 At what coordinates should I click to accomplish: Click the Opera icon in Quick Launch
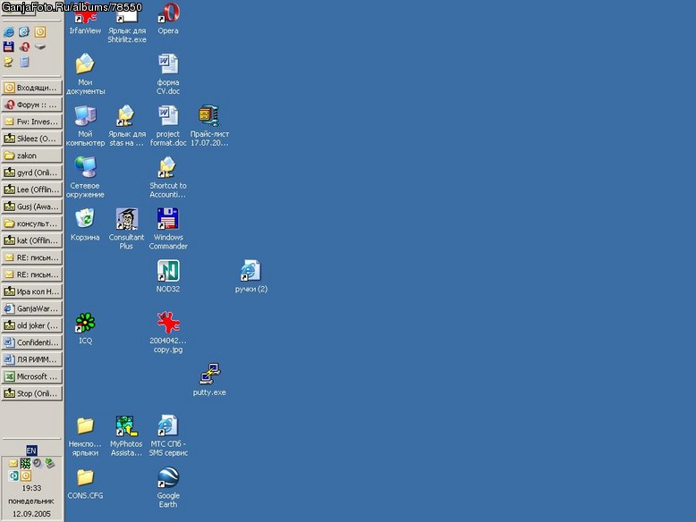tap(24, 46)
